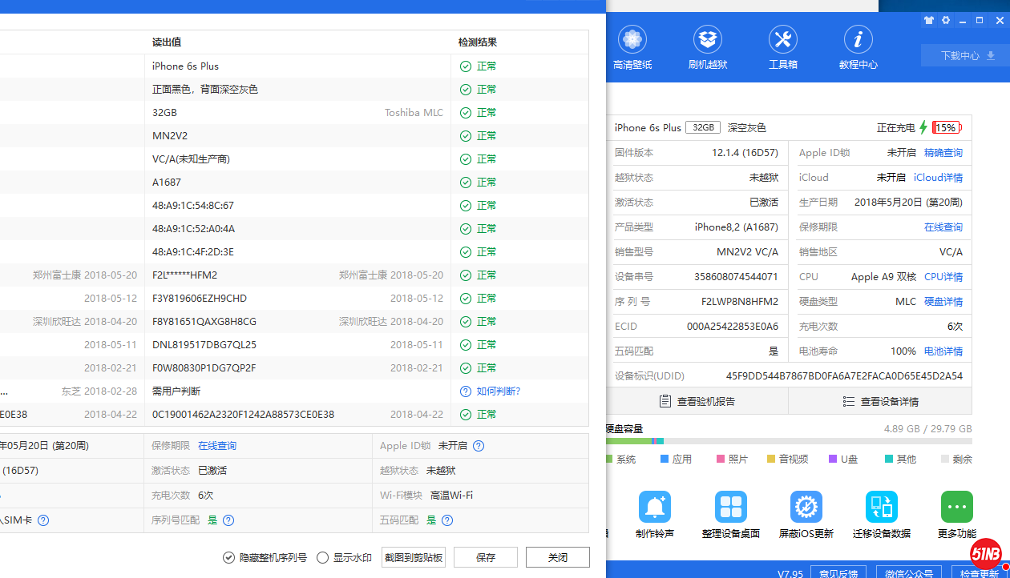Click the 如何判断? link
This screenshot has width=1010, height=578.
(498, 391)
